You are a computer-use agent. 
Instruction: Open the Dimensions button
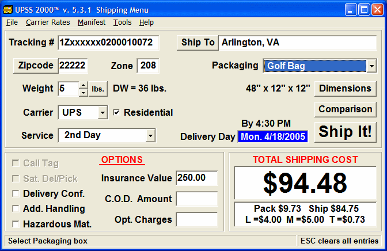pyautogui.click(x=346, y=88)
